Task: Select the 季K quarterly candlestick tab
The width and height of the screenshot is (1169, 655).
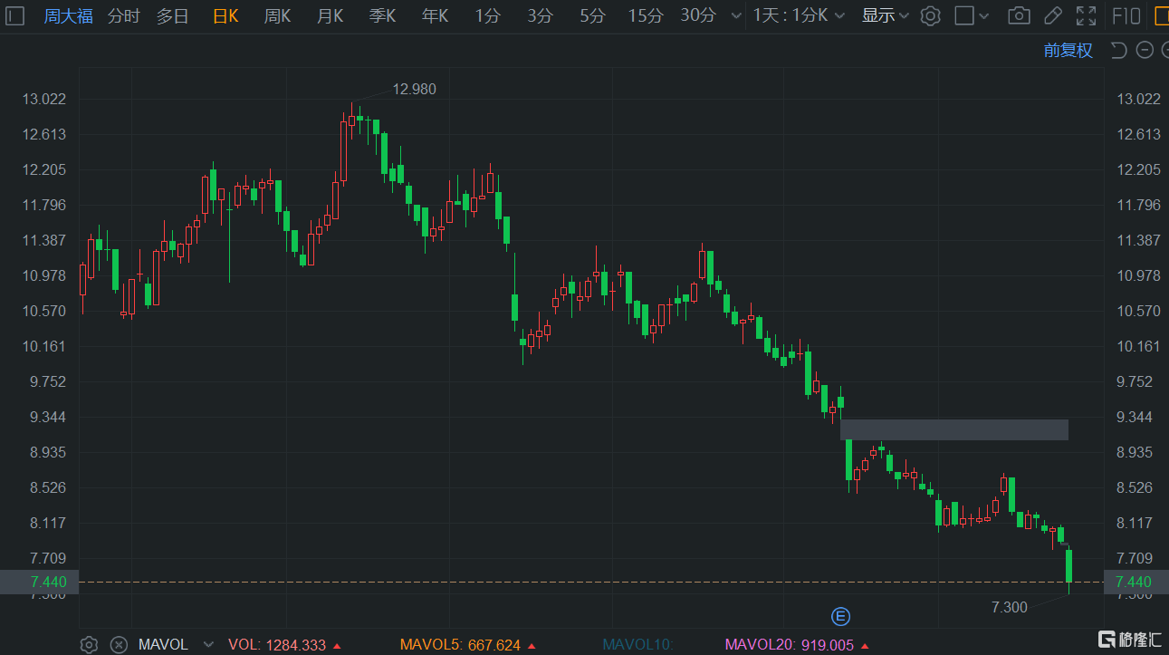Action: click(x=382, y=15)
